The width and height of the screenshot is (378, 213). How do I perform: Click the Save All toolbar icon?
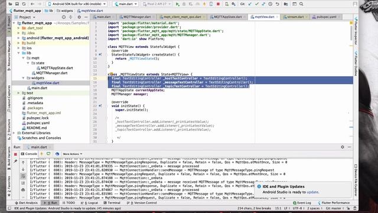(17, 4)
